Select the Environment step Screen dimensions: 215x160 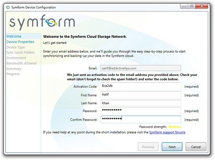pyautogui.click(x=16, y=58)
